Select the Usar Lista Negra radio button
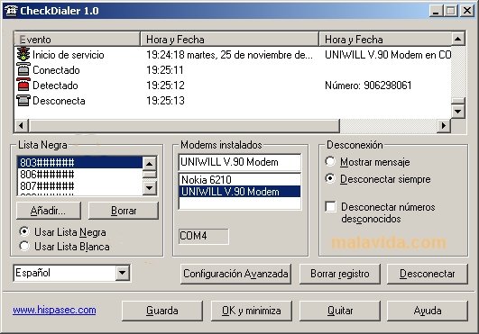 [24, 231]
